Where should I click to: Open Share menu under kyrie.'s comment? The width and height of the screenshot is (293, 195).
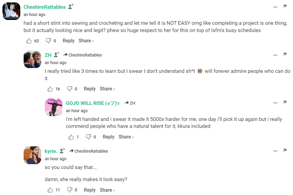[107, 190]
